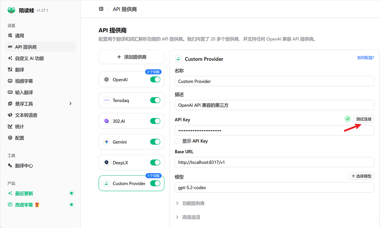Image resolution: width=380 pixels, height=228 pixels.
Task: Click the Custom Provider header logo
Action: 178,59
